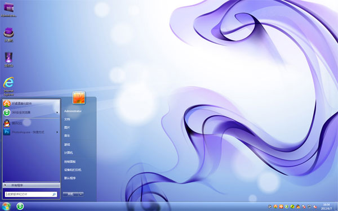
Task: Open Devices and Printers from Start menu
Action: [73, 170]
